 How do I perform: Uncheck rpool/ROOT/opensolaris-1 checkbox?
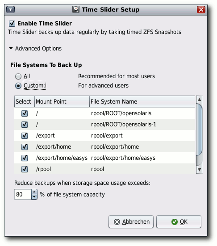[x=25, y=125]
